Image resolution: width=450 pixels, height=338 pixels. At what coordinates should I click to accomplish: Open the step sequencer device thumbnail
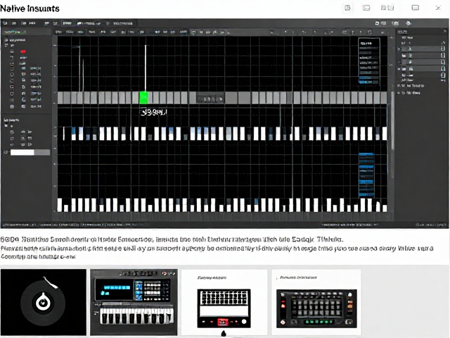[x=224, y=302]
